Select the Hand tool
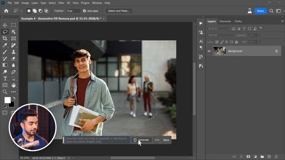285x160 pixels. 13,85
